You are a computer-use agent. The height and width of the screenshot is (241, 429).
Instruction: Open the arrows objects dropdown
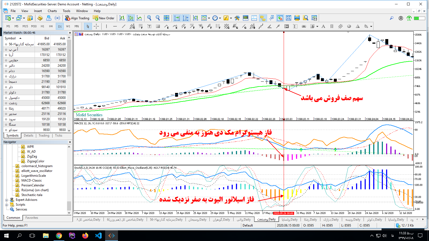(371, 26)
